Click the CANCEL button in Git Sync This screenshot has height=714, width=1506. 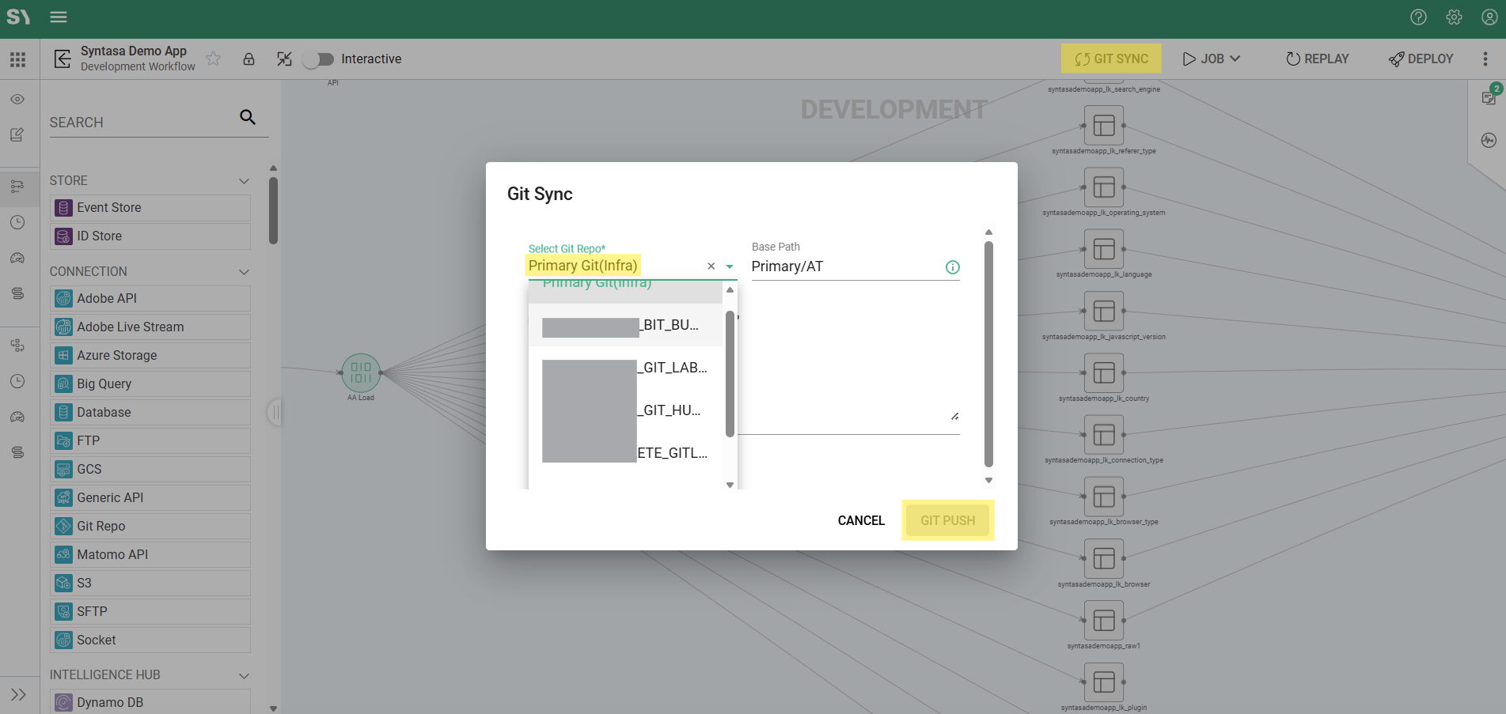coord(861,520)
